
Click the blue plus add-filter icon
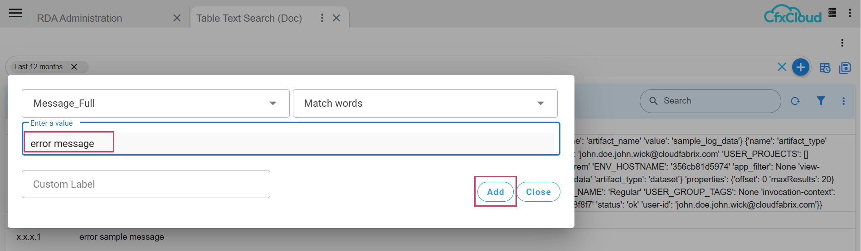point(801,68)
